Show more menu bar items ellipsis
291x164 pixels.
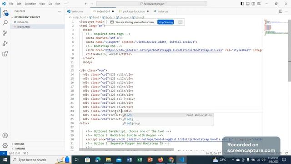(x=66, y=4)
